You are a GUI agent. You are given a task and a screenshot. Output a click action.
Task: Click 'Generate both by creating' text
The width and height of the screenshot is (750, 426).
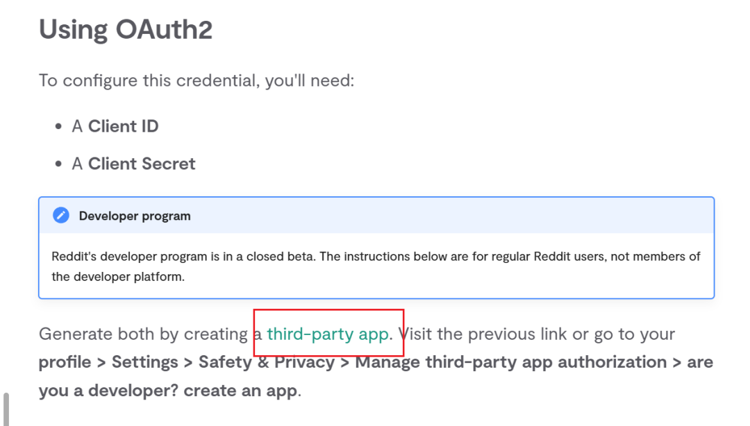click(x=143, y=334)
